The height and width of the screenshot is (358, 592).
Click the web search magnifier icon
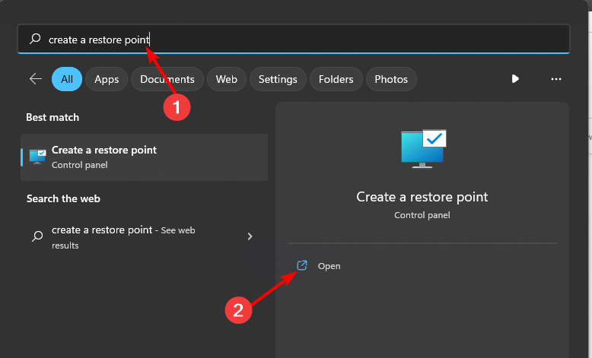point(37,236)
